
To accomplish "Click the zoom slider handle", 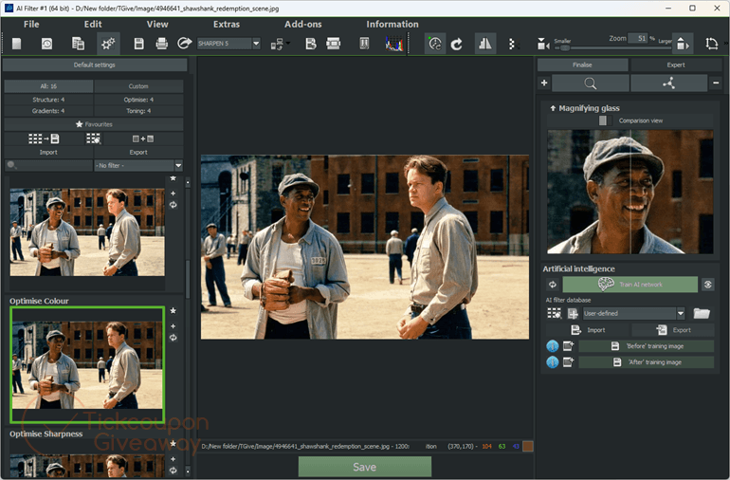I will coord(564,48).
